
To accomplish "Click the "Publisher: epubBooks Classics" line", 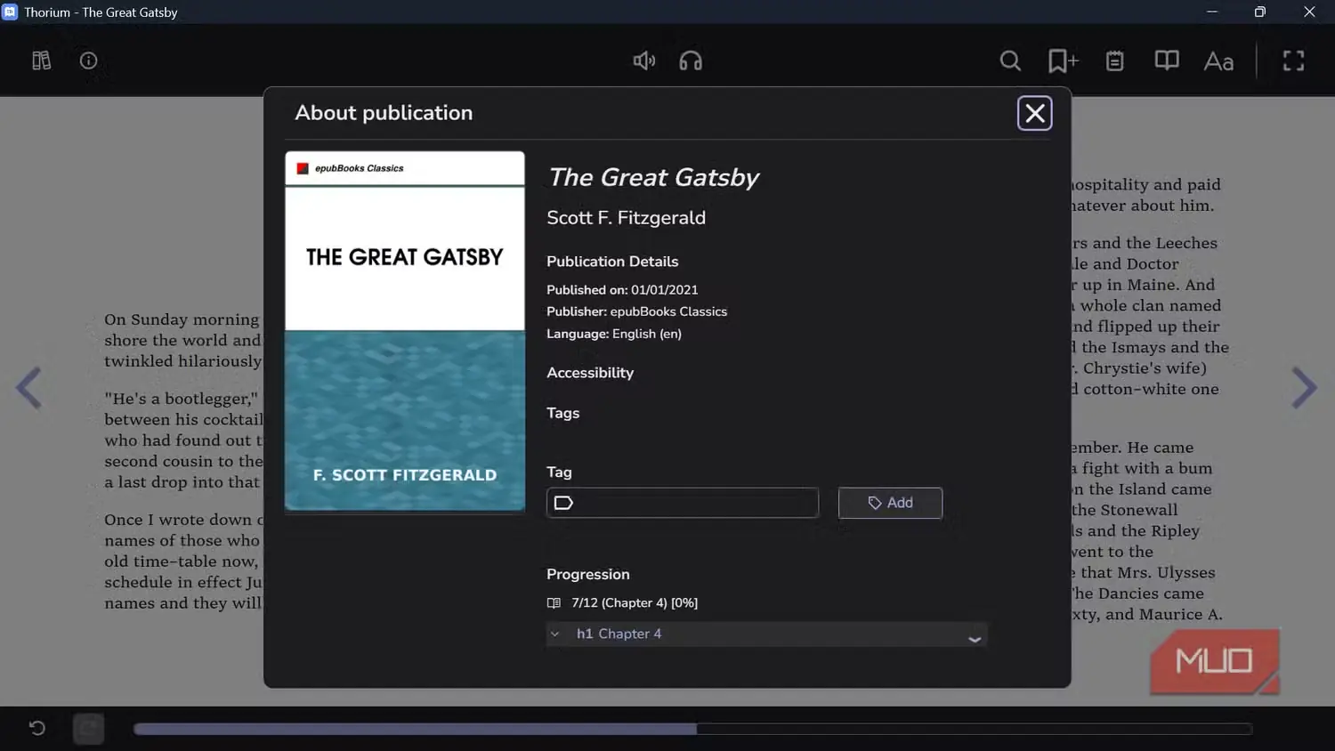I will click(636, 311).
